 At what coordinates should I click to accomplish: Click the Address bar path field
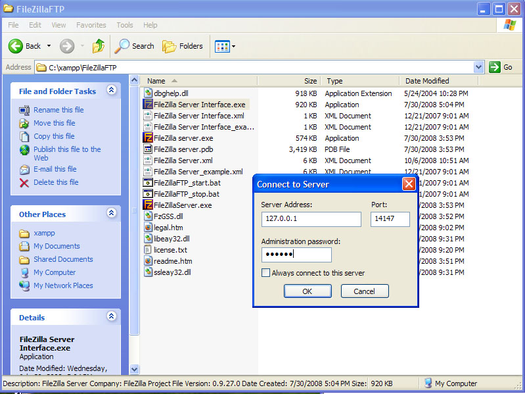pyautogui.click(x=254, y=67)
